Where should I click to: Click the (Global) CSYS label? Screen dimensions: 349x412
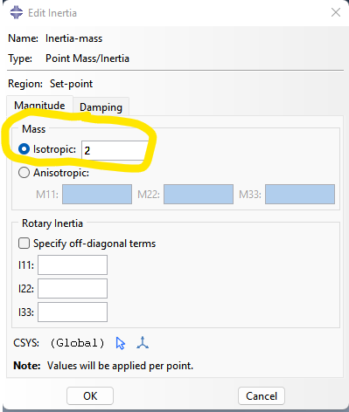(77, 343)
